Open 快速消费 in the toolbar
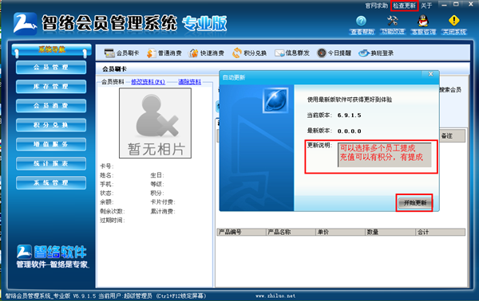 (207, 53)
